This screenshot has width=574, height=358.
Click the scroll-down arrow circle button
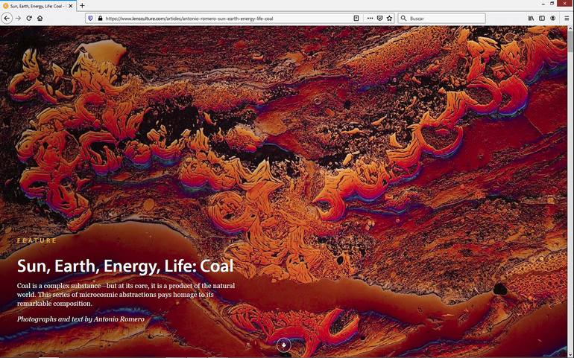pos(284,345)
